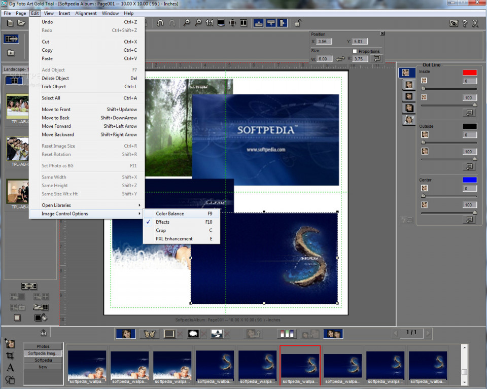Click the Photos library button
The height and width of the screenshot is (389, 487).
pos(43,346)
